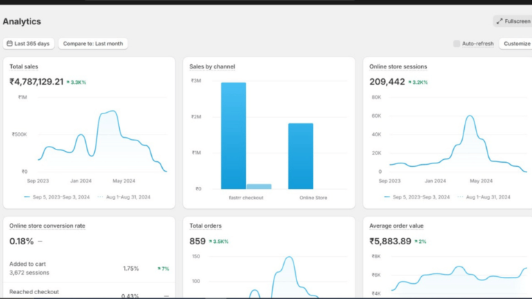Open the Last 365 days date range picker

click(28, 44)
